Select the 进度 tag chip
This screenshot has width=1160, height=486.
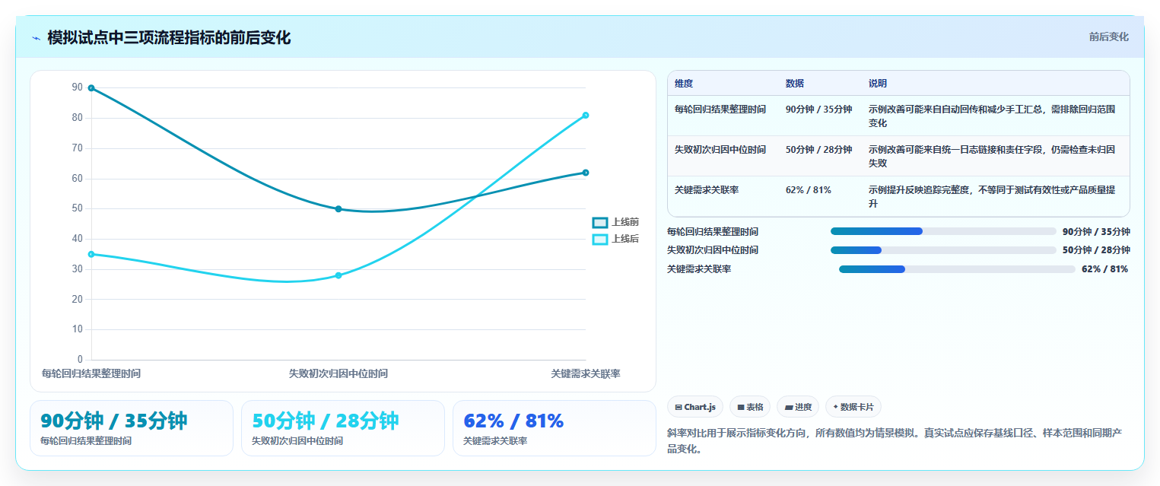(x=798, y=407)
